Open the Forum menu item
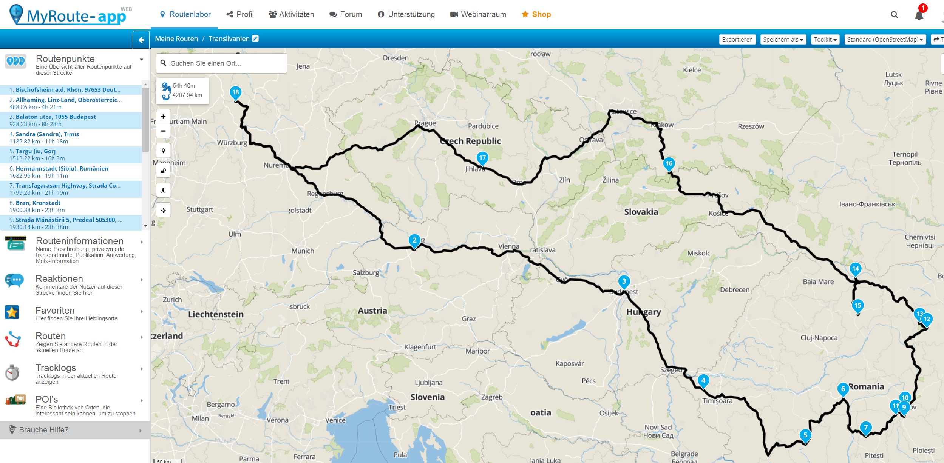The height and width of the screenshot is (463, 944). [x=346, y=14]
